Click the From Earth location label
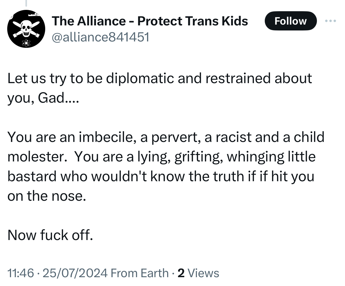The image size is (345, 286). click(139, 273)
